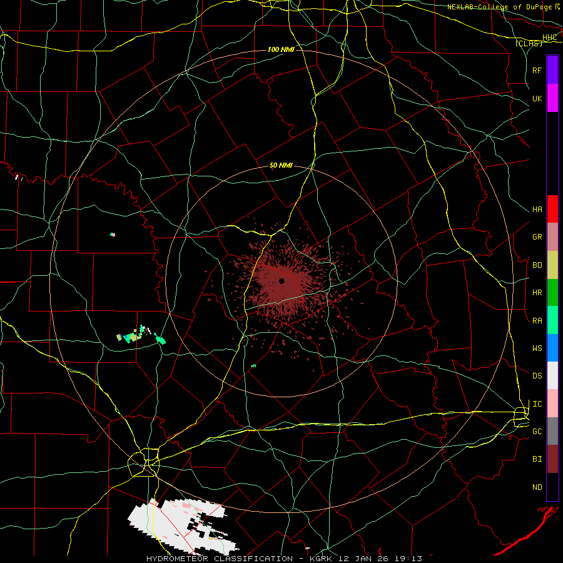Image resolution: width=563 pixels, height=563 pixels.
Task: Click the KGRK station identifier
Action: click(321, 559)
